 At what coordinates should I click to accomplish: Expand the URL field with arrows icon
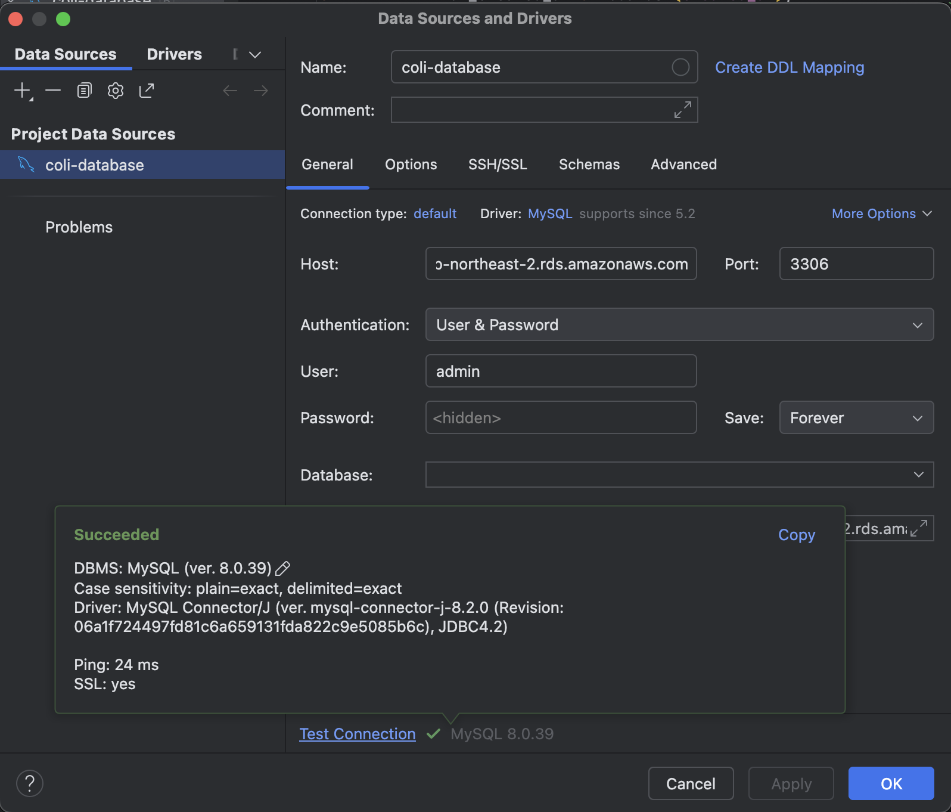[x=919, y=528]
